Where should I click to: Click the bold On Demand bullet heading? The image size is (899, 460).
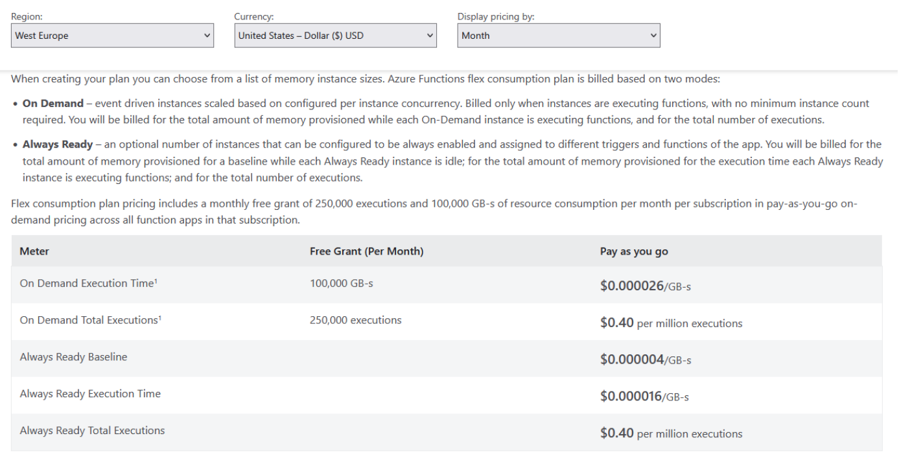click(x=53, y=104)
